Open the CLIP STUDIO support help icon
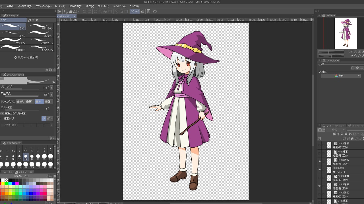364x204 pixels. [x=155, y=12]
